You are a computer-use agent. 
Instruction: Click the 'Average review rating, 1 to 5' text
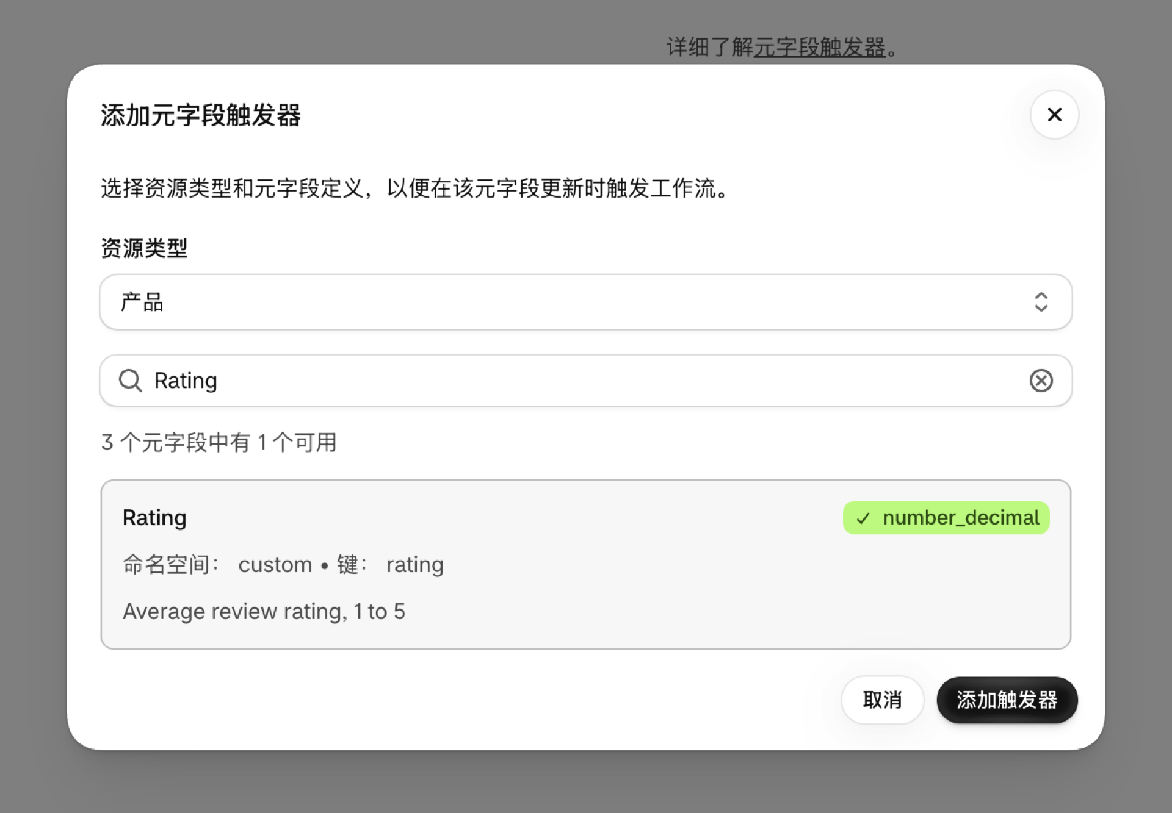point(264,611)
